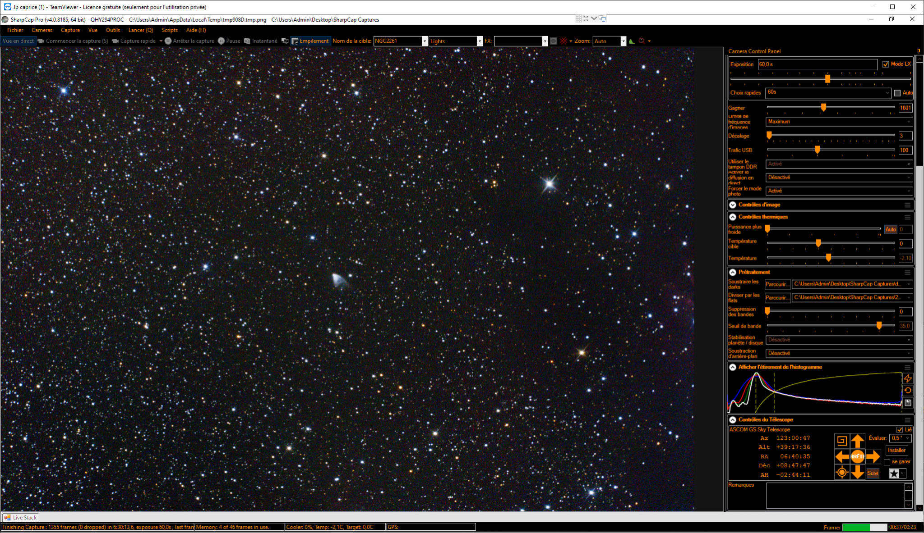Screen dimensions: 924x533
Task: Click the star favorites icon in telescope controls
Action: click(894, 473)
